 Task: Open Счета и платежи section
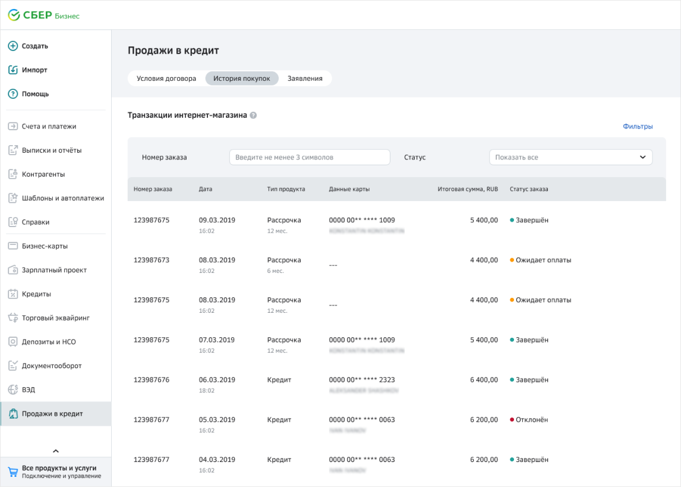(49, 126)
